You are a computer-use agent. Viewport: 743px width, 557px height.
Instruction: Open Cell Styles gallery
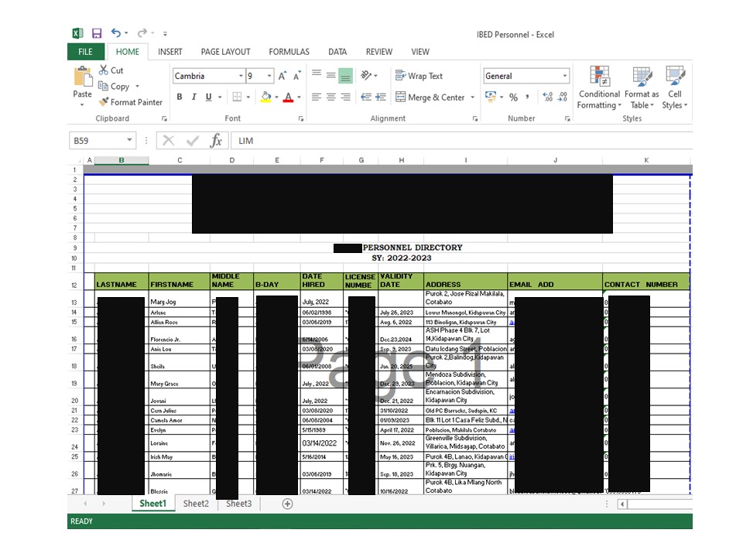[675, 88]
